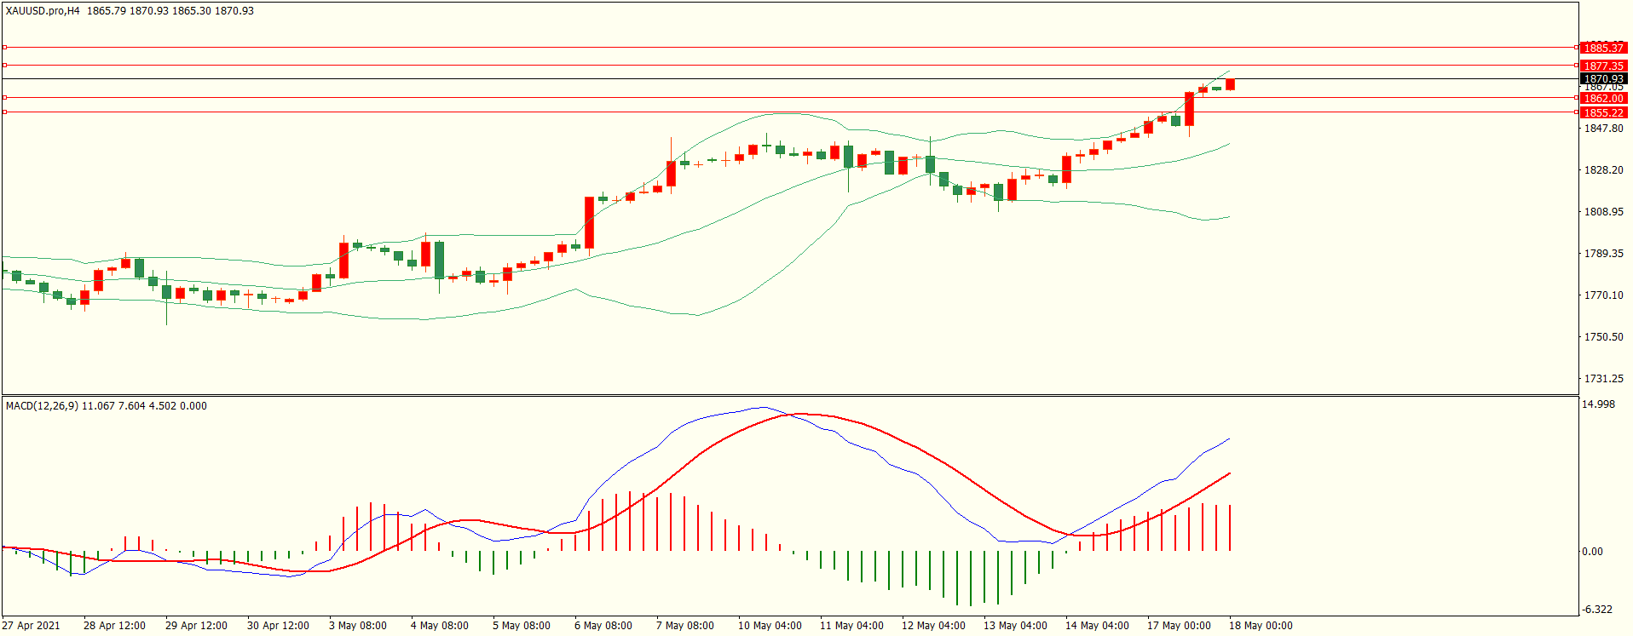Click the 1770.10 price scale value
This screenshot has height=636, width=1633.
[1603, 295]
